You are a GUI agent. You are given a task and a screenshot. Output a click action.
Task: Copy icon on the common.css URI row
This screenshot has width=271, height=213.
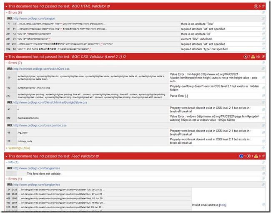click(263, 125)
